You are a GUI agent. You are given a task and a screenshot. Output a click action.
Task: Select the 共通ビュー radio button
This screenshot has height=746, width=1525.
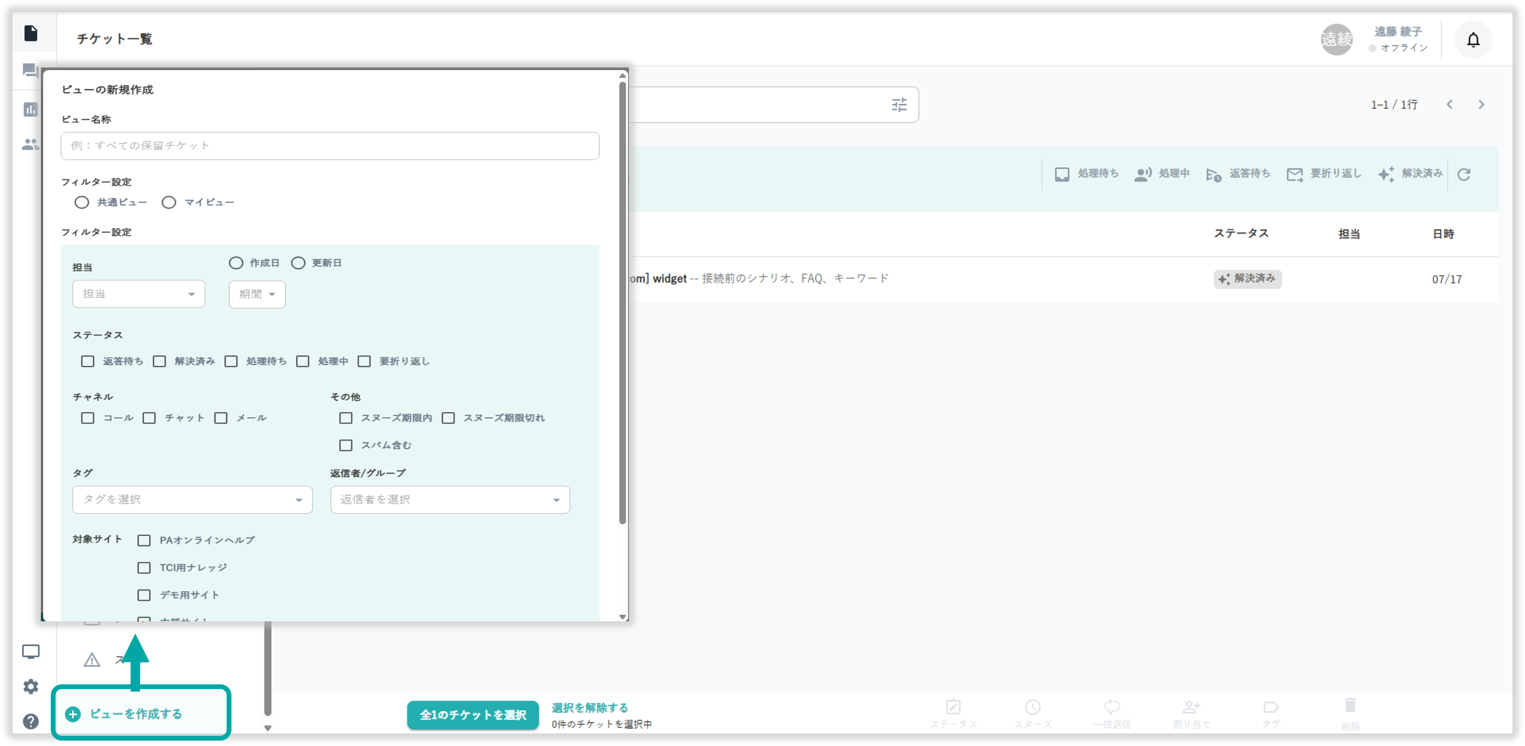point(82,202)
